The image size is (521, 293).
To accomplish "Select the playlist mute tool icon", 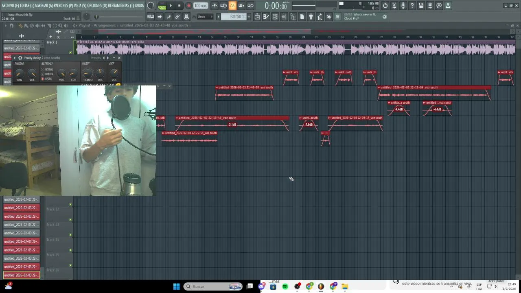I will [x=37, y=26].
